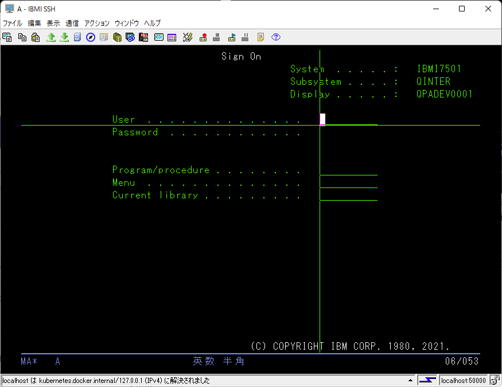Open the ファイル menu
502x387 pixels.
coord(13,23)
